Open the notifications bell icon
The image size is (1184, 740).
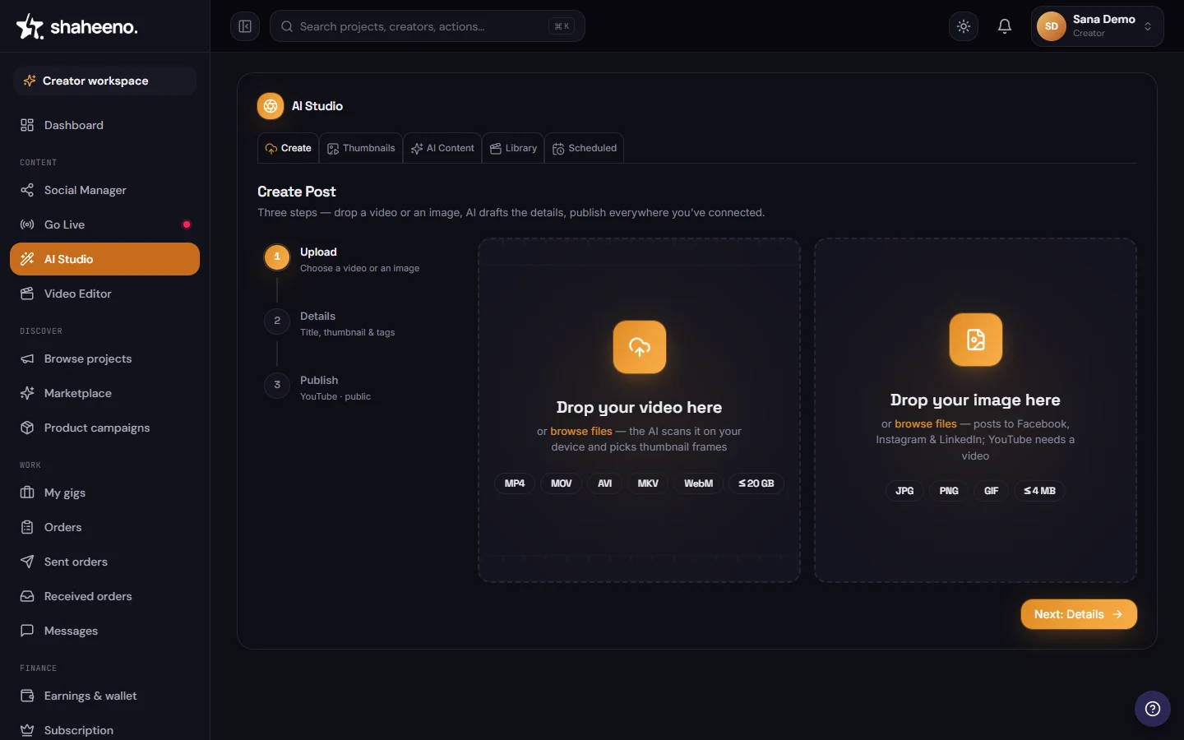tap(1005, 26)
